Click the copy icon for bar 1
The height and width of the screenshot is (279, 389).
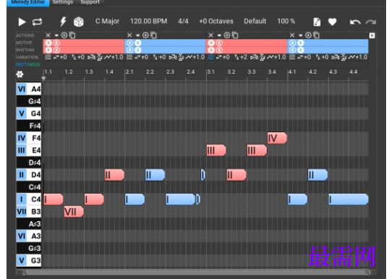click(x=72, y=35)
